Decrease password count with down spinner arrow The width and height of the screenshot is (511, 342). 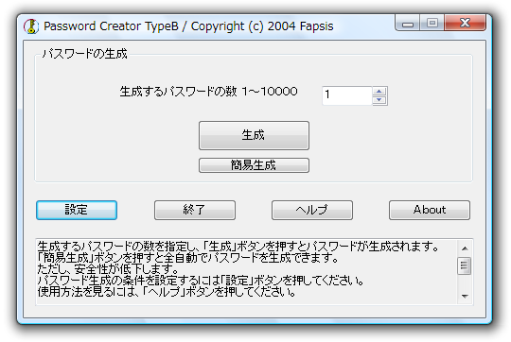379,100
